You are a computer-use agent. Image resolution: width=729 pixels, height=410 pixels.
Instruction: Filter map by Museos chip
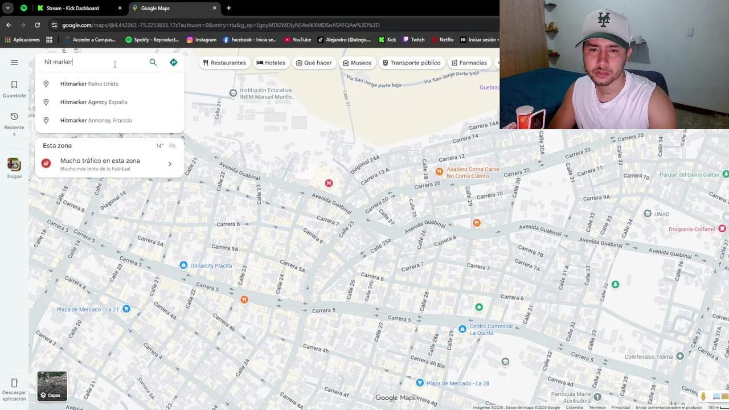357,63
